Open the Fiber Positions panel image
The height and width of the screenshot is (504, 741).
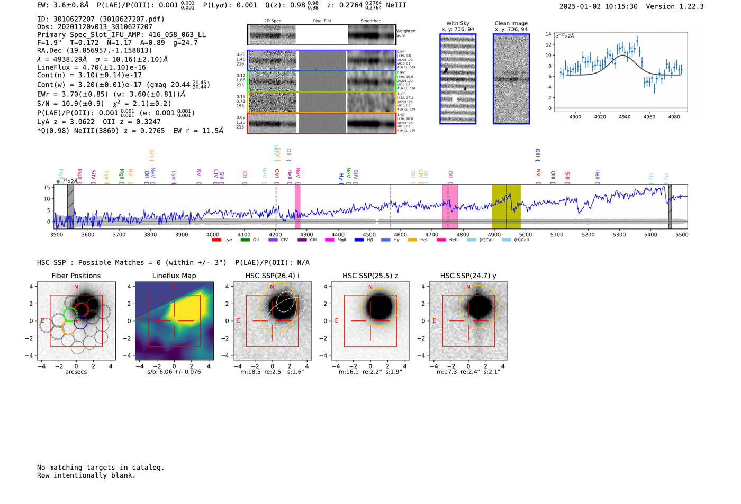tap(76, 320)
